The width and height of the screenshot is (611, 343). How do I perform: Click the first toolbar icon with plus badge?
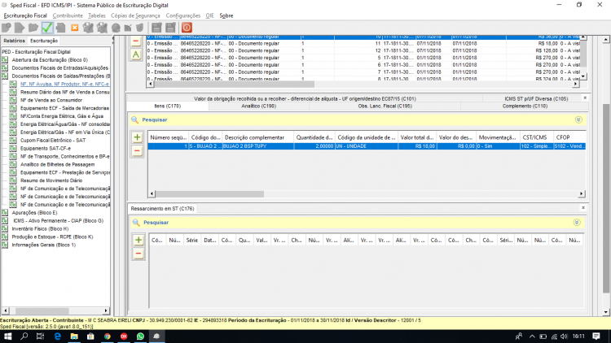click(x=7, y=28)
